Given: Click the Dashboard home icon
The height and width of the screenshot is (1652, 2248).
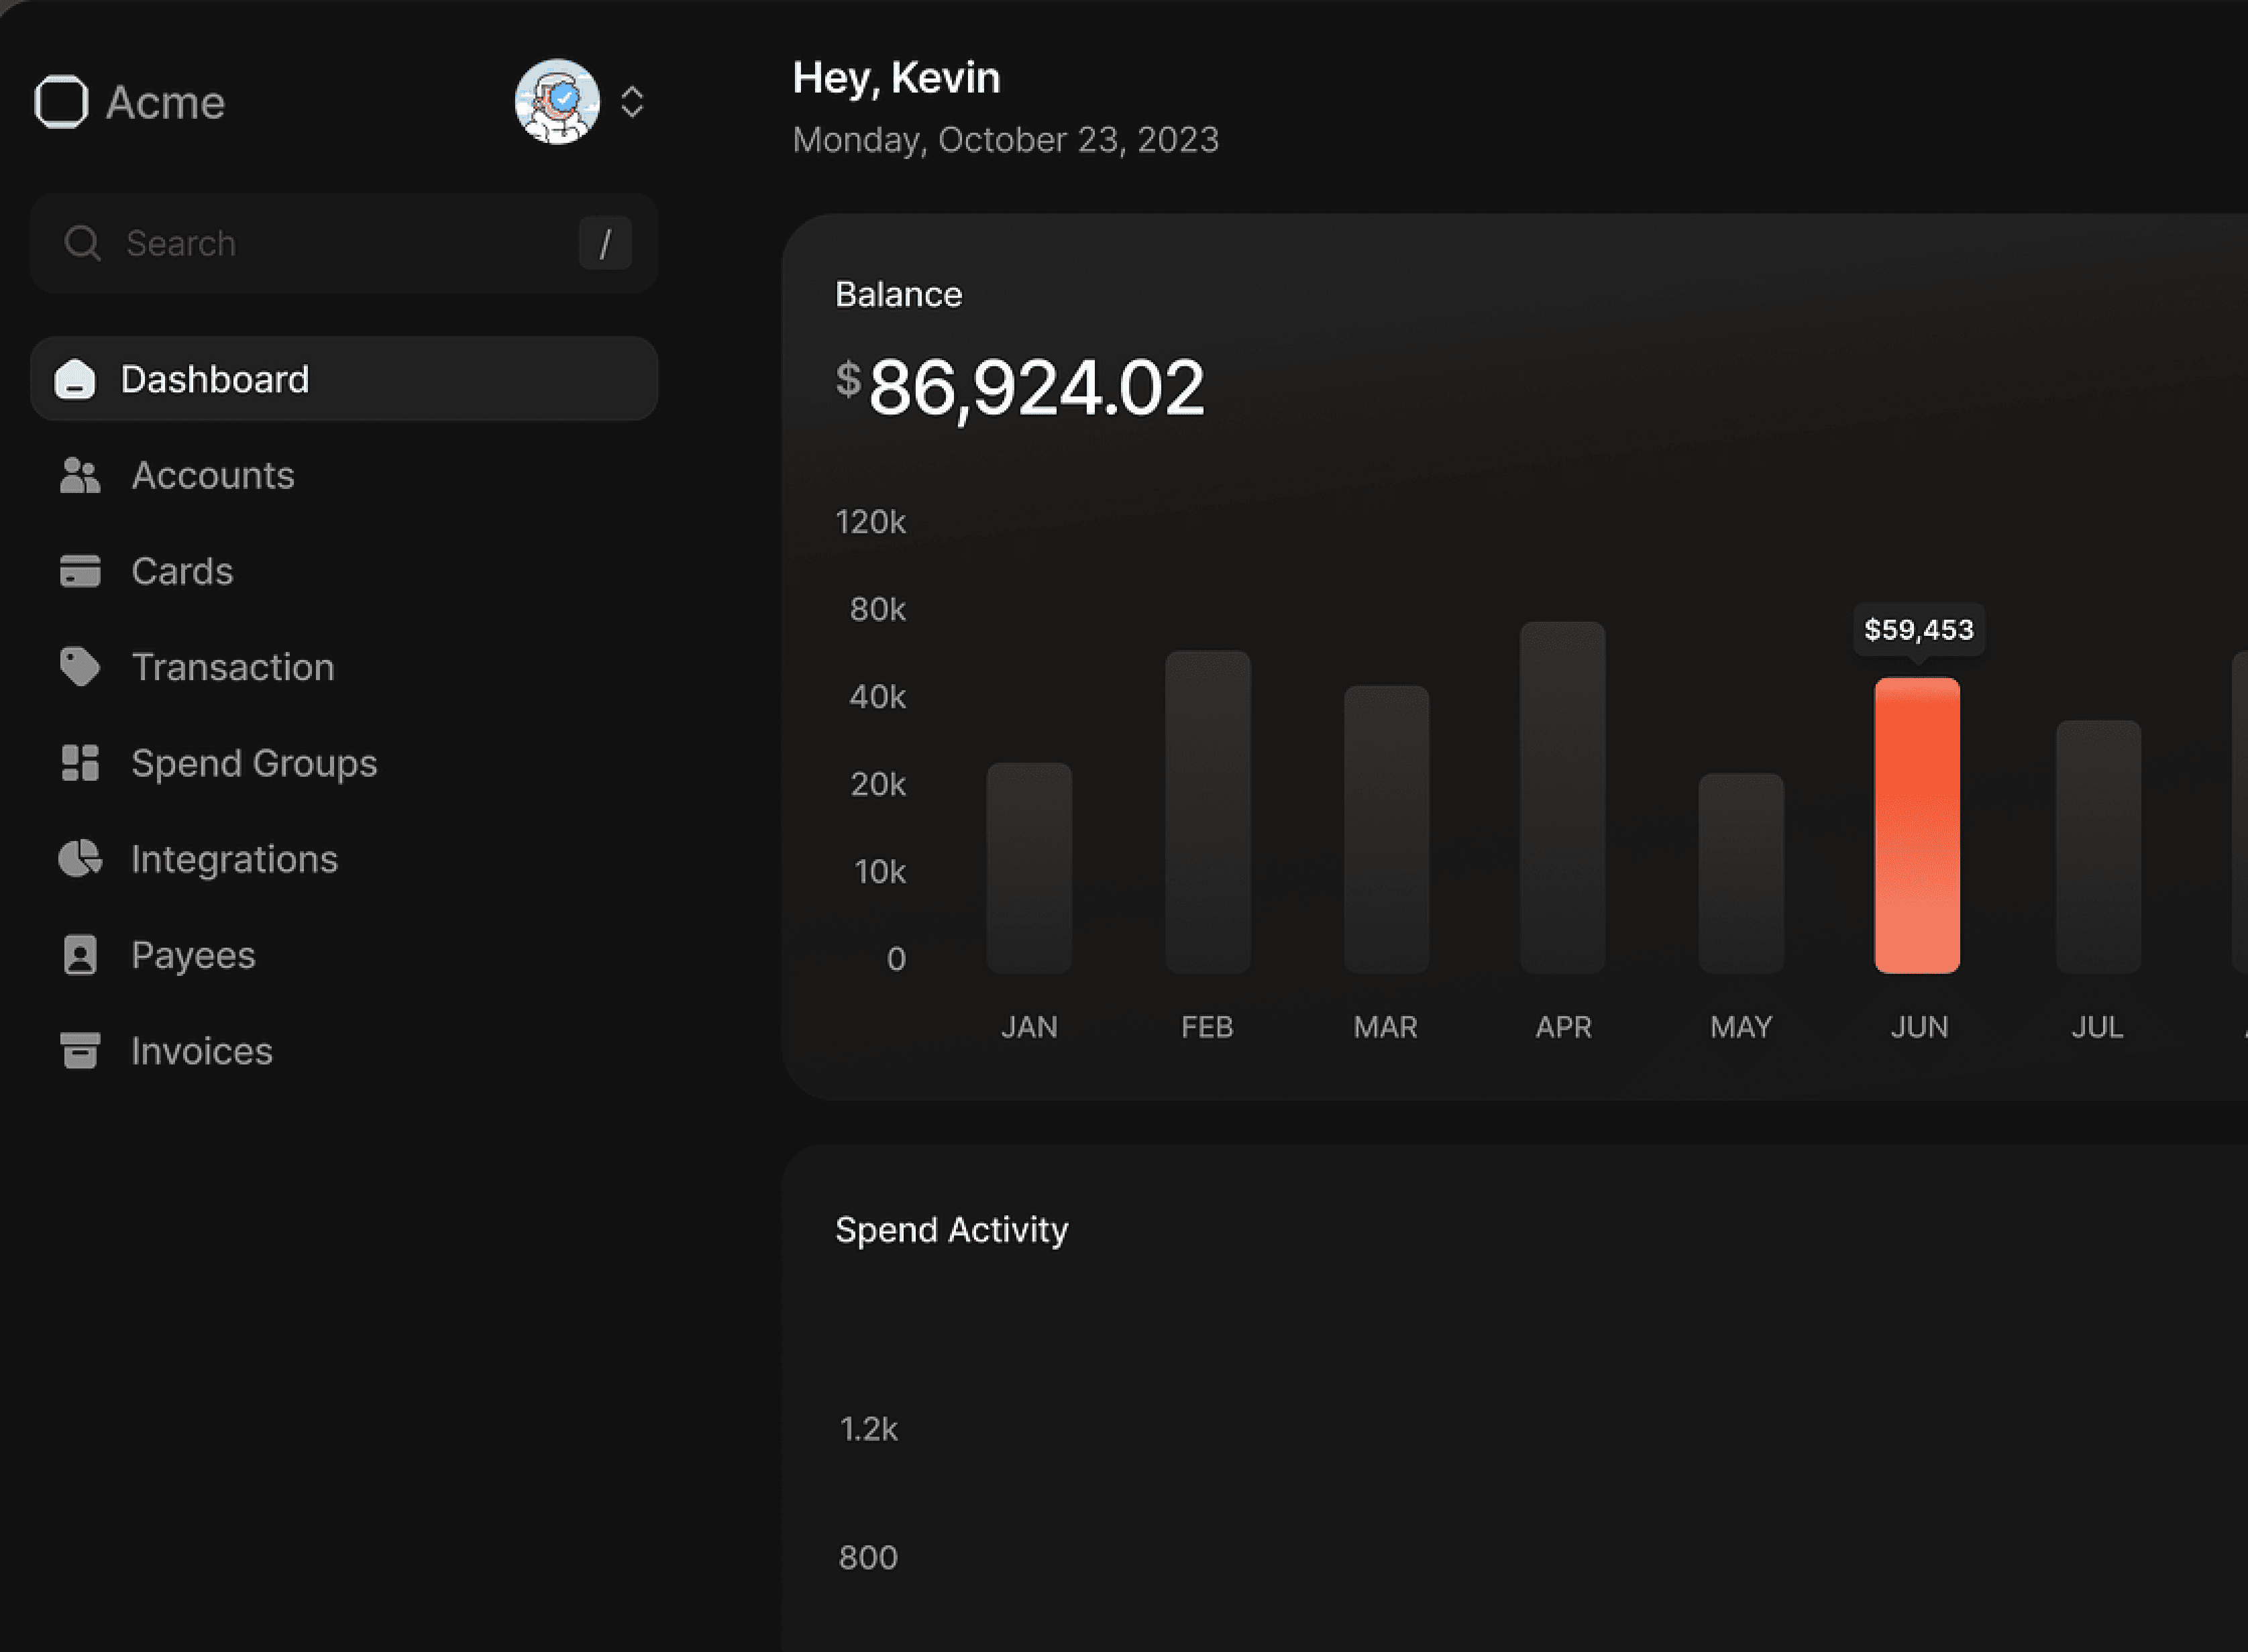Looking at the screenshot, I should [x=75, y=380].
